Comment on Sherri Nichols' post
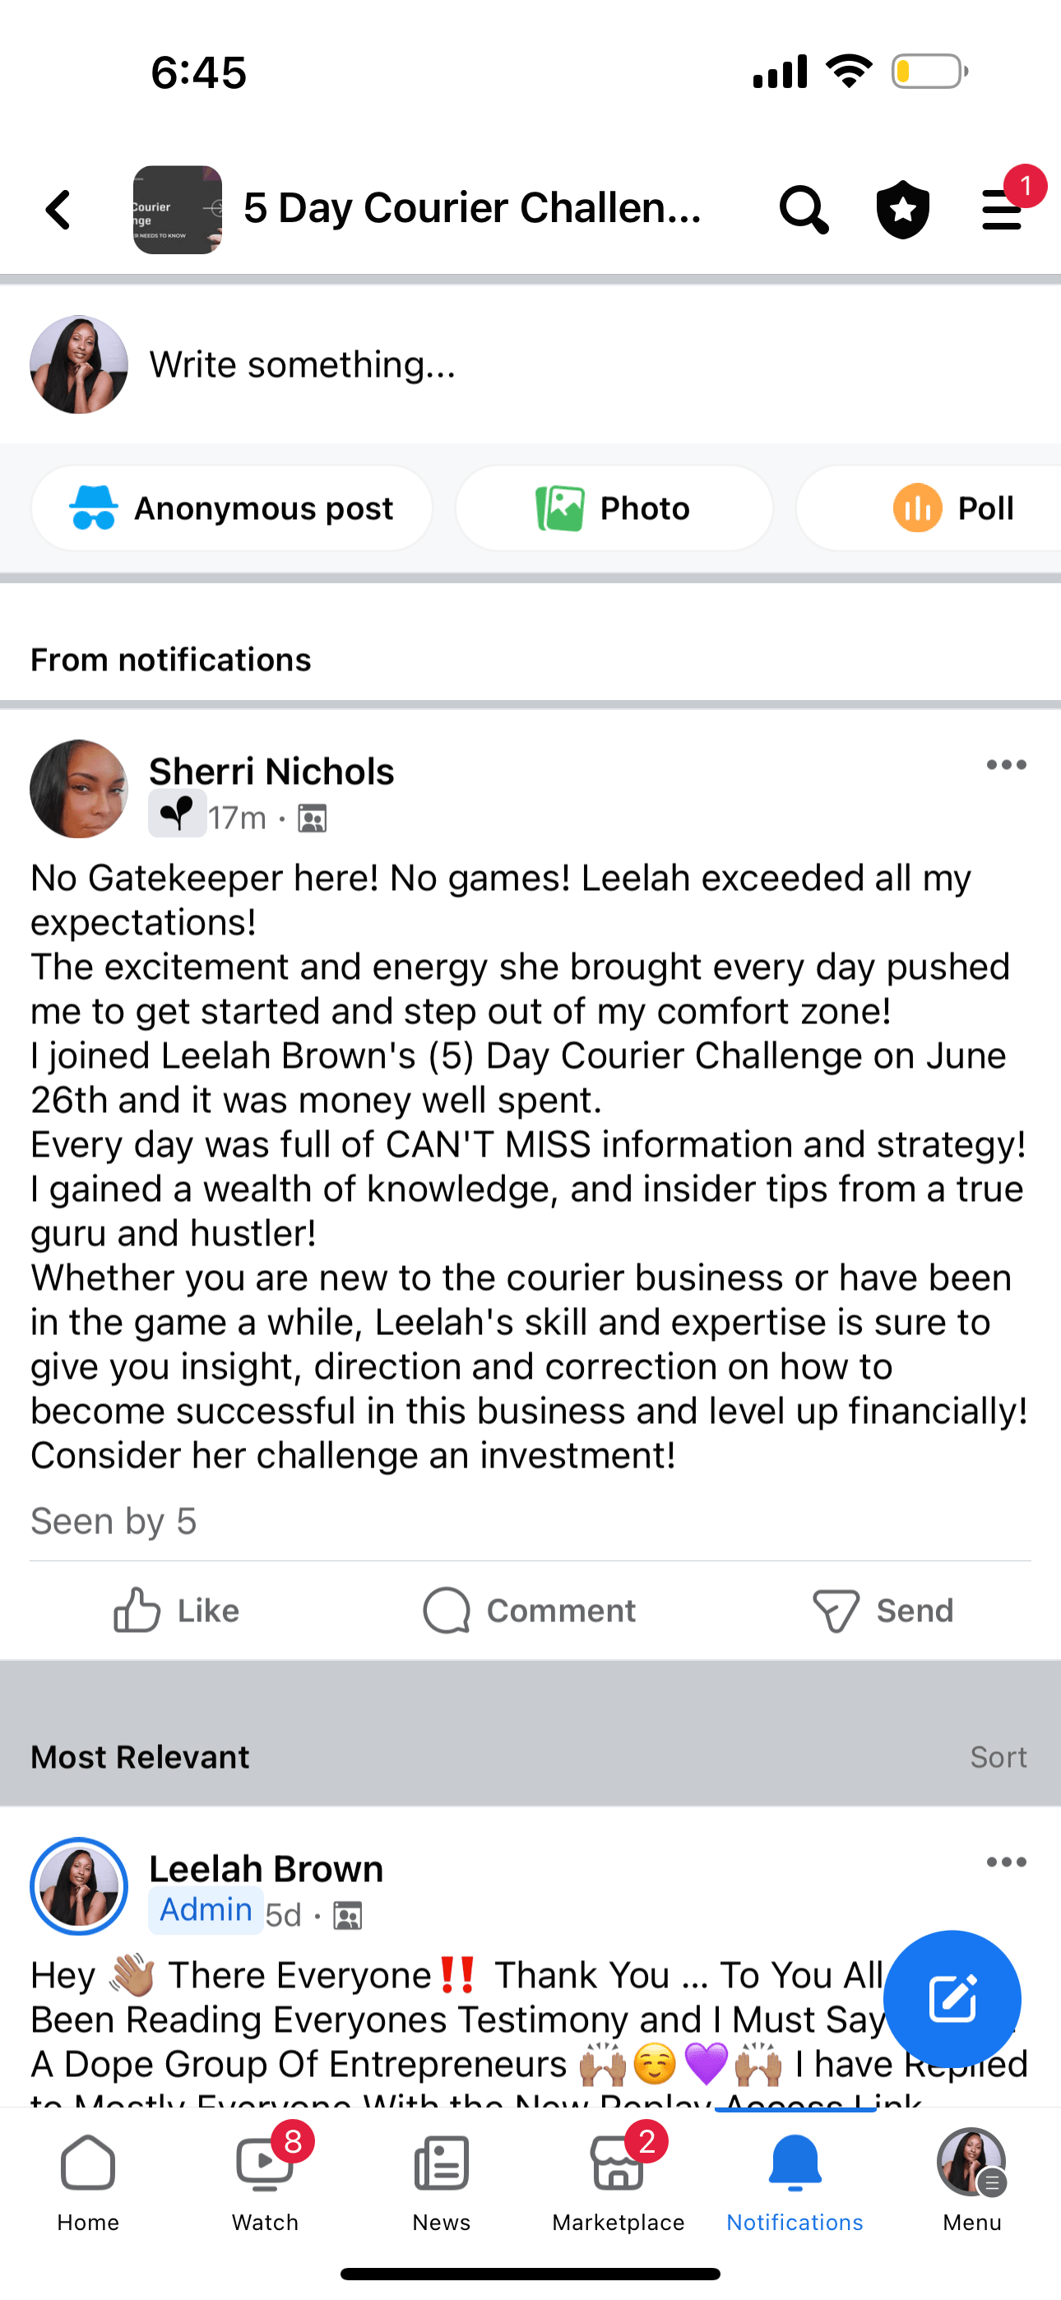 [x=530, y=1611]
